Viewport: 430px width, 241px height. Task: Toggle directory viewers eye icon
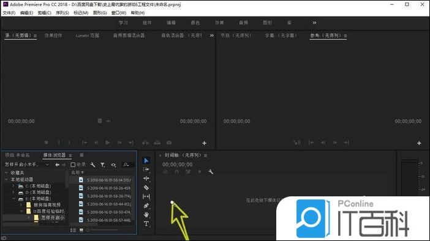click(x=113, y=165)
